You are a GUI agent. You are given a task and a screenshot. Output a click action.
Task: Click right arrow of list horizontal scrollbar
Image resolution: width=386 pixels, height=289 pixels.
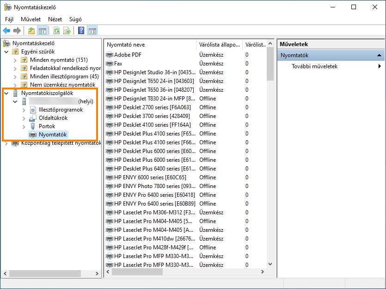pos(263,271)
